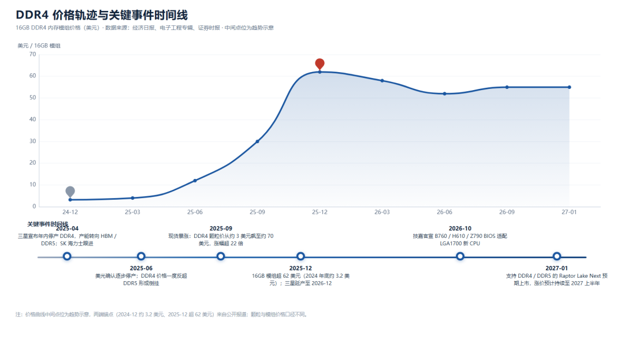Click the subtitle line about 16GB DDR4 内存模组价格
The width and height of the screenshot is (624, 351).
pyautogui.click(x=145, y=28)
